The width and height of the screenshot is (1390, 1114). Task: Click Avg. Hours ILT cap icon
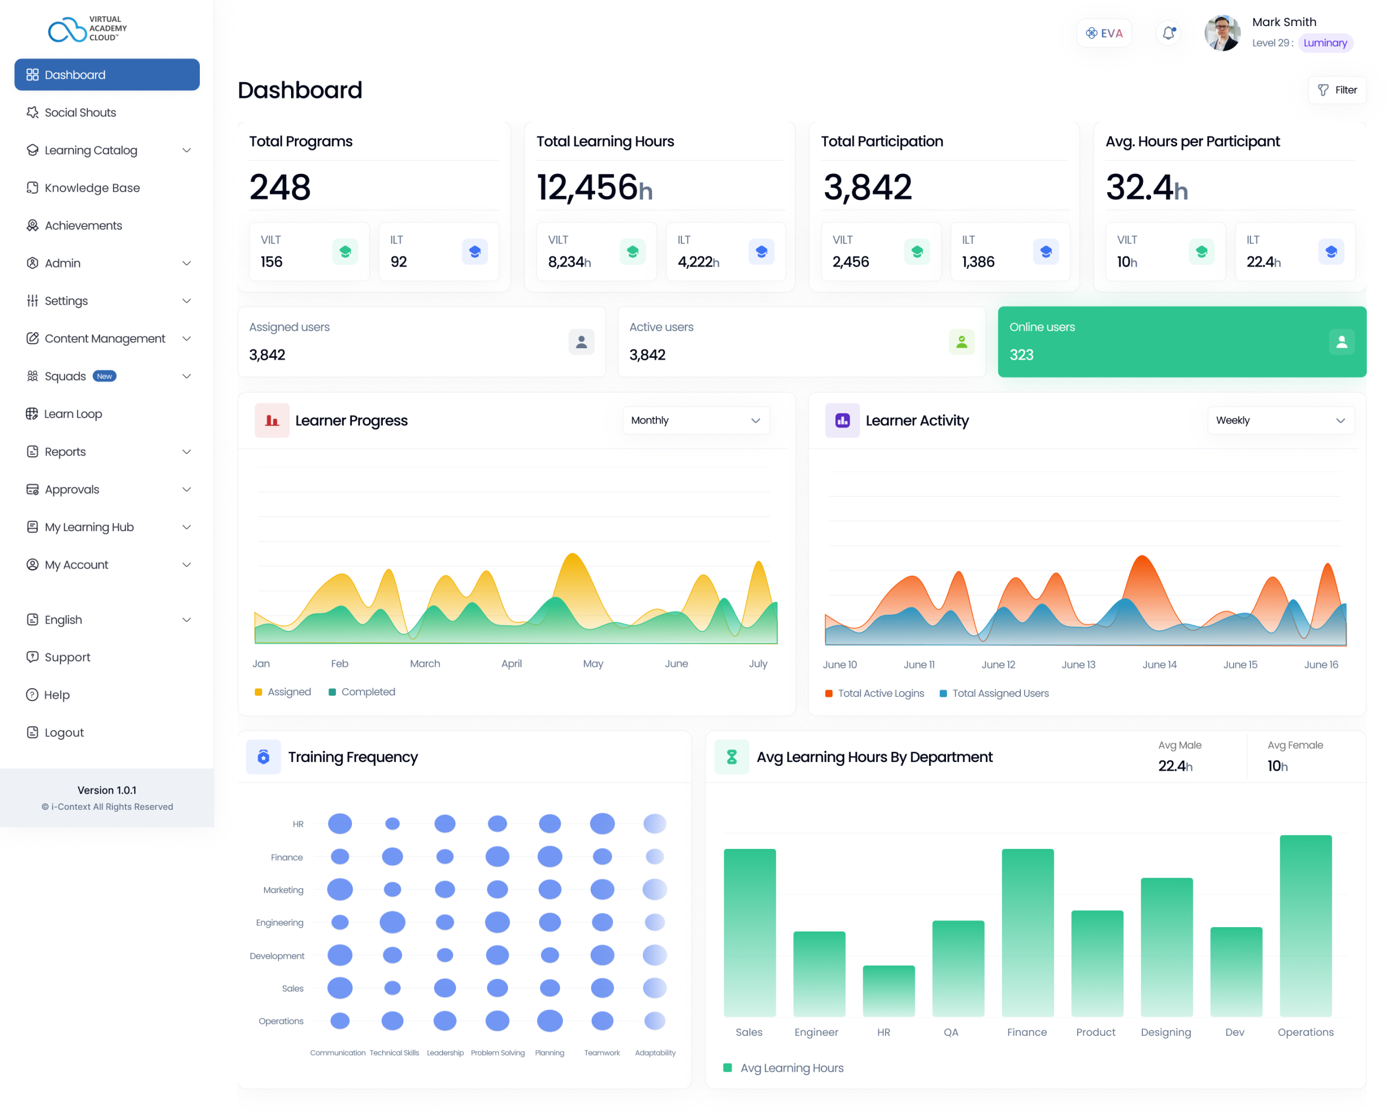pyautogui.click(x=1331, y=251)
